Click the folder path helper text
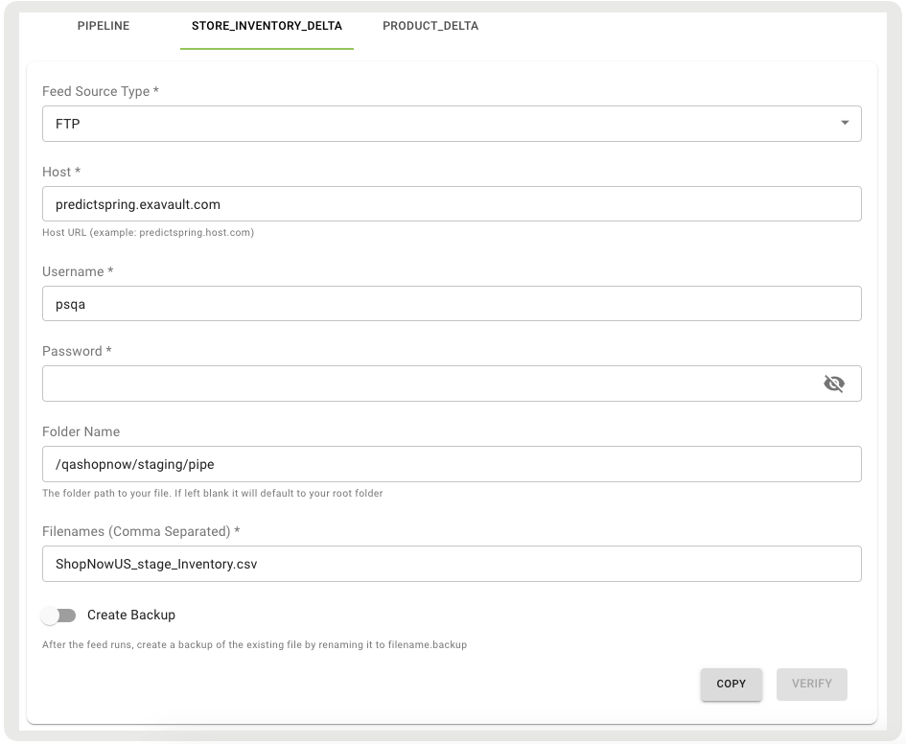Viewport: 906px width, 744px height. (x=213, y=494)
